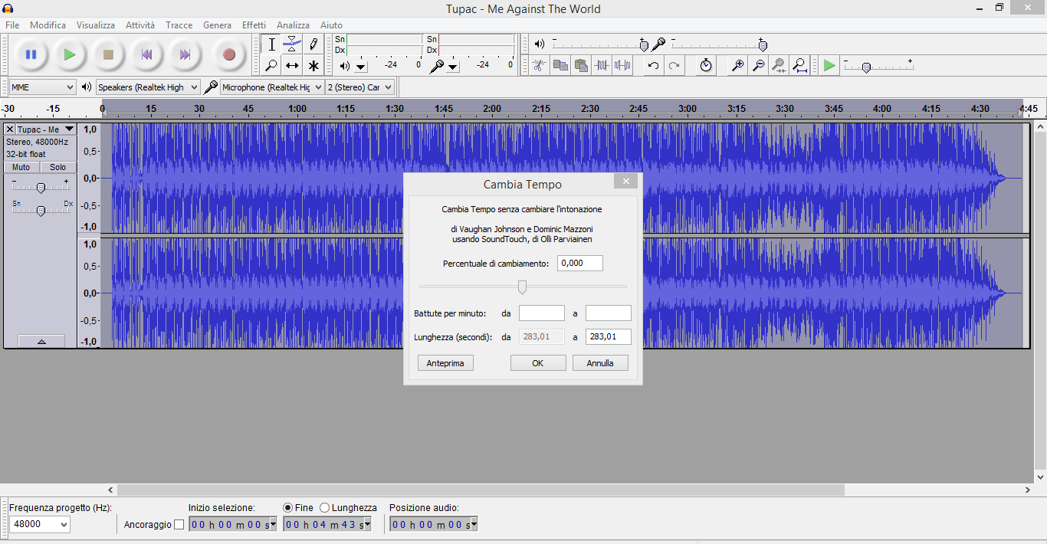
Task: Open the Speakers output device dropdown
Action: click(x=148, y=87)
